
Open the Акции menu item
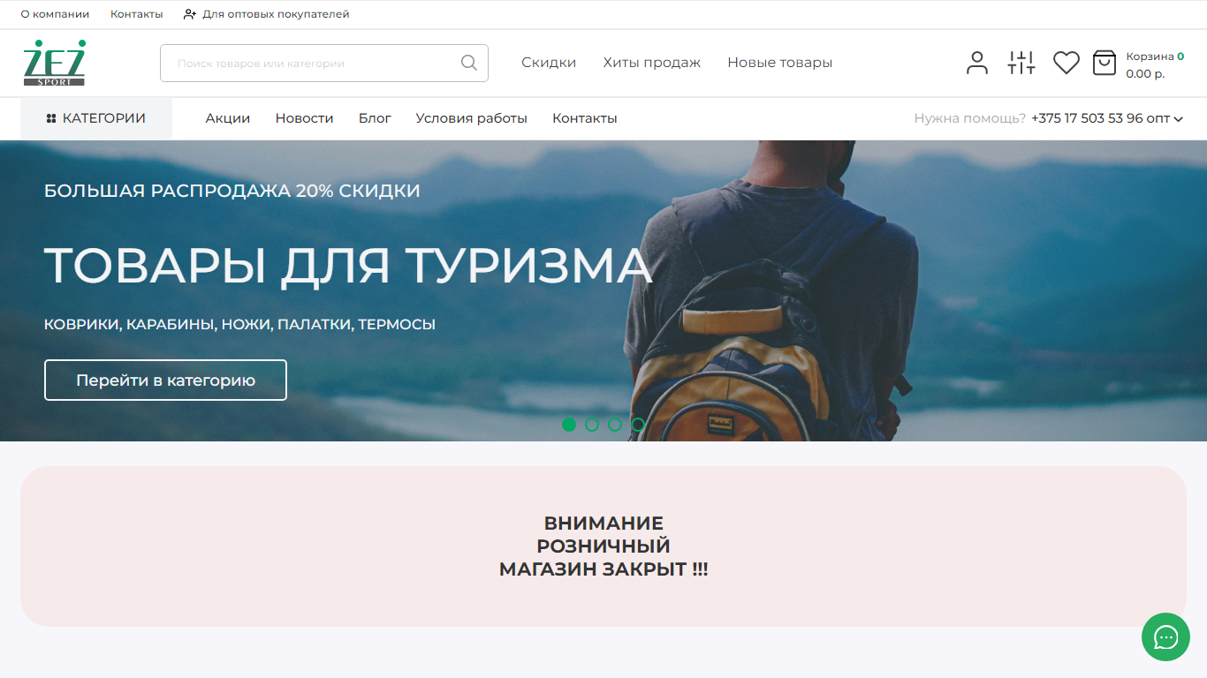click(228, 118)
